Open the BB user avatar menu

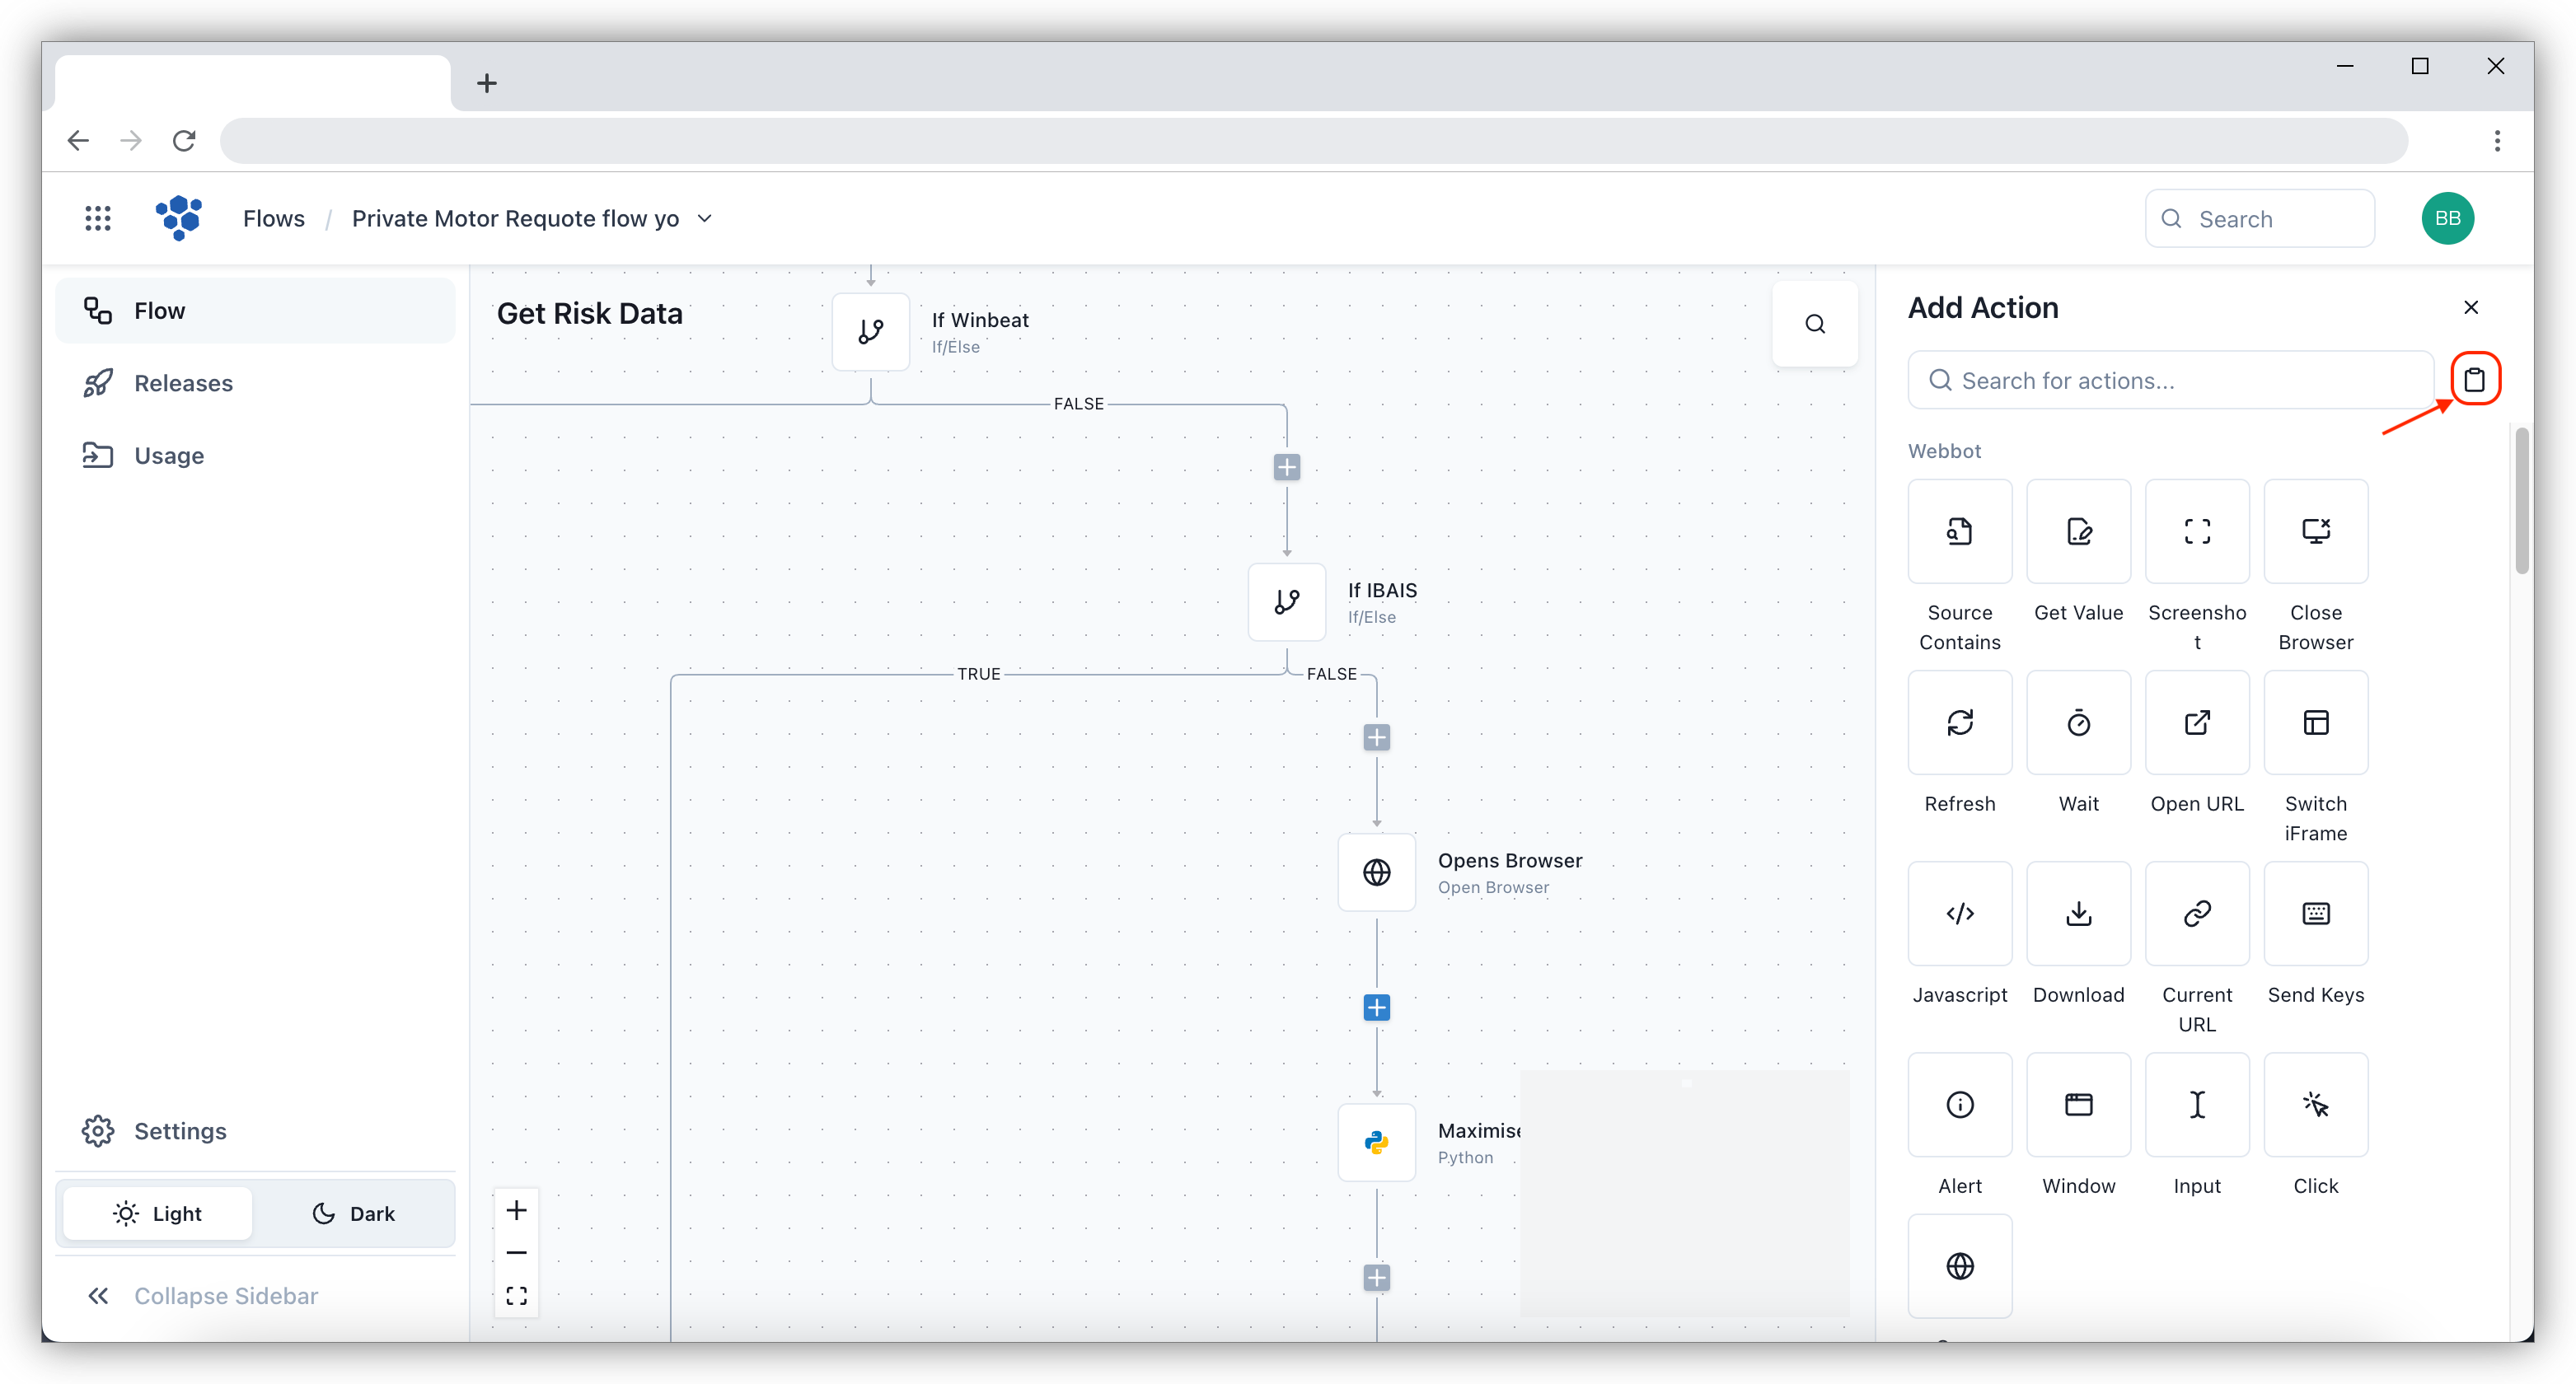2447,218
